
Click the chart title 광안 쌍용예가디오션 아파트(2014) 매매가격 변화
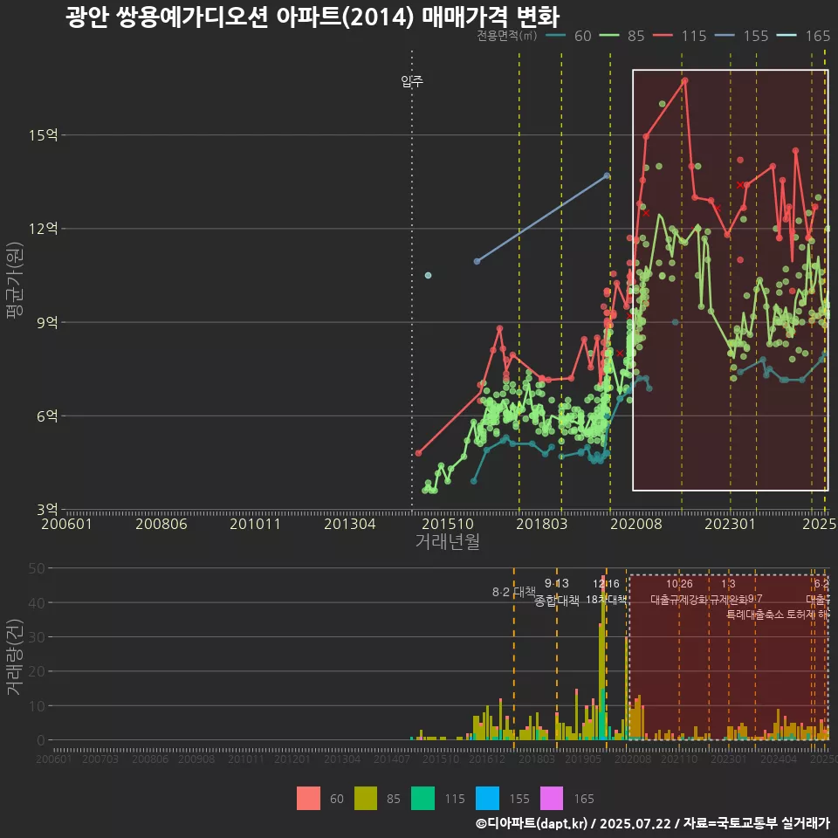click(313, 17)
